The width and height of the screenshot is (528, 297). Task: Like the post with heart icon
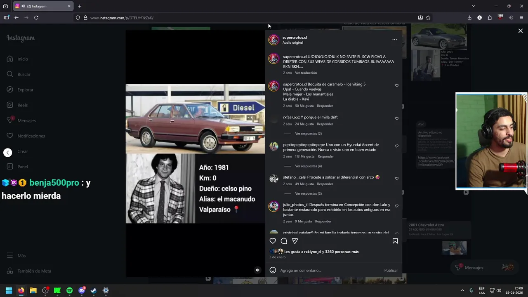point(273,241)
